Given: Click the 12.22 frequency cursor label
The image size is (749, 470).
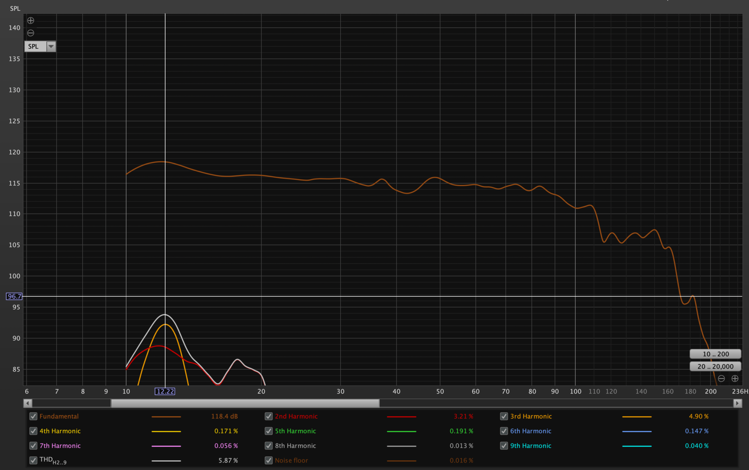Looking at the screenshot, I should point(165,392).
